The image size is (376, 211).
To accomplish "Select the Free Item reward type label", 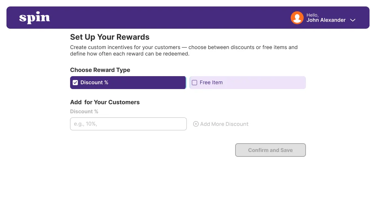I will [211, 82].
